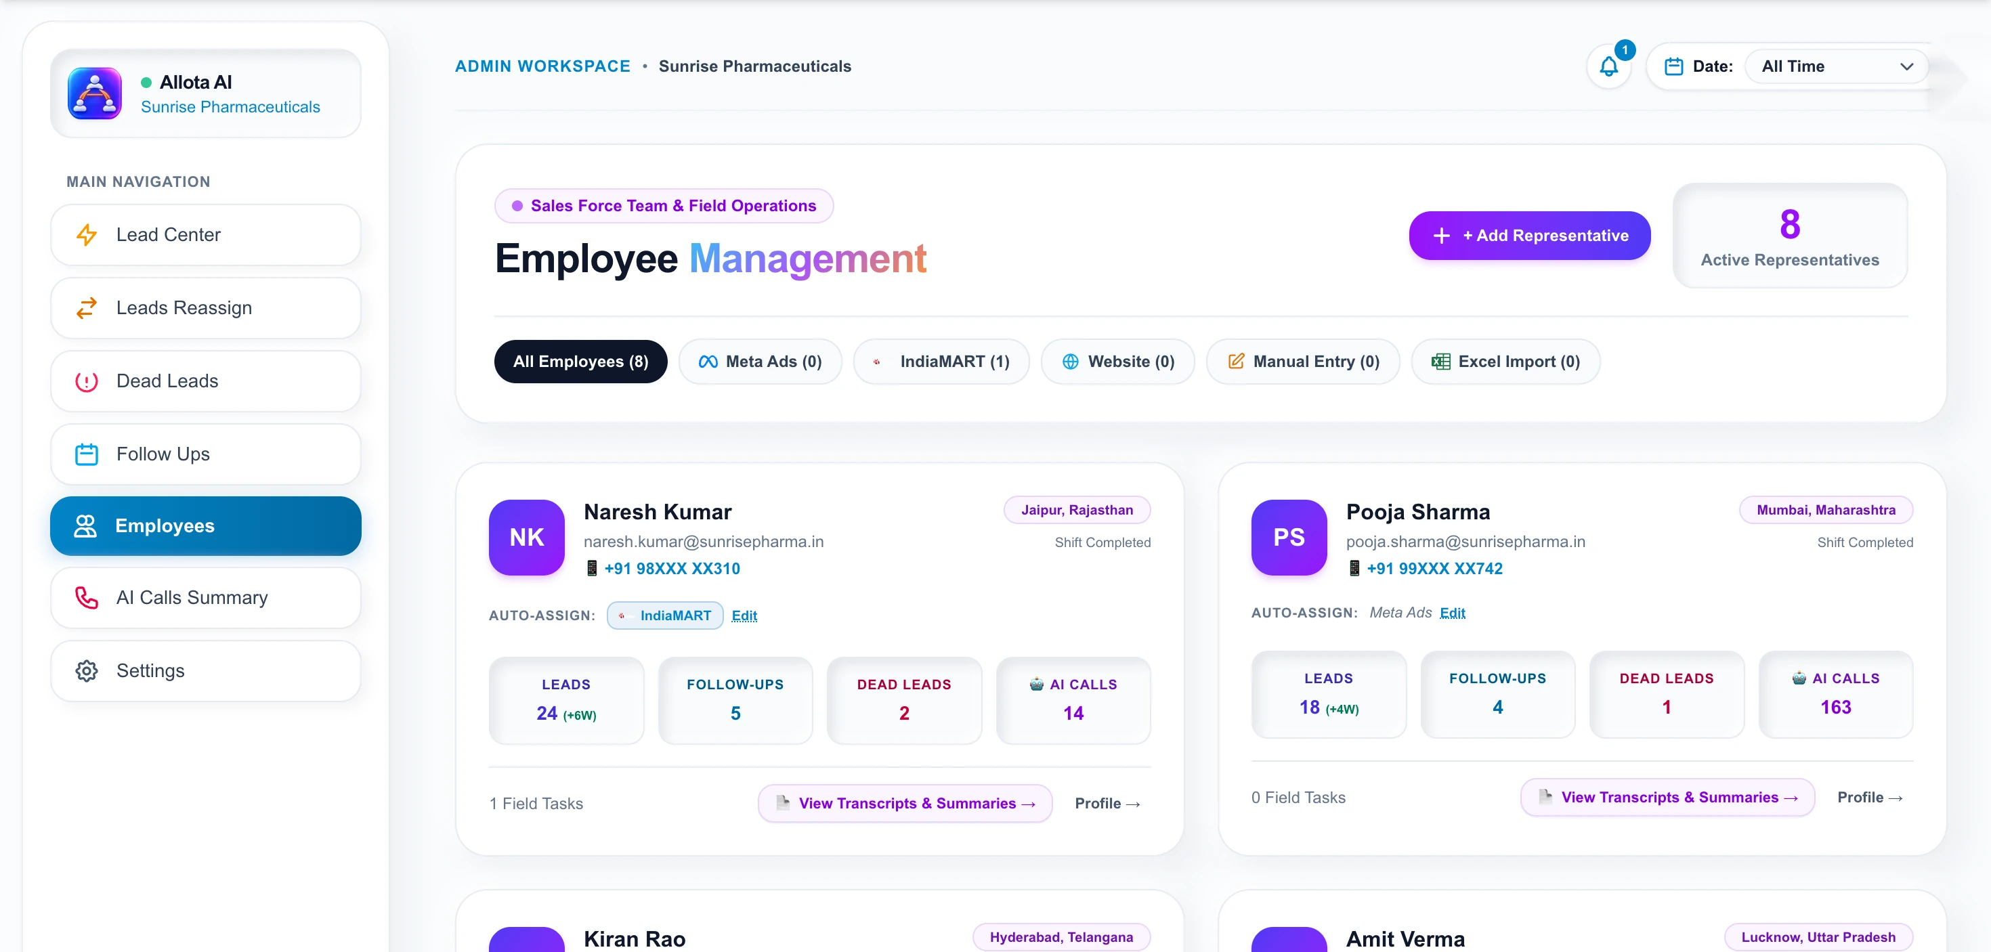The width and height of the screenshot is (1991, 952).
Task: Click the IndiaMART auto-assign chip
Action: tap(665, 616)
